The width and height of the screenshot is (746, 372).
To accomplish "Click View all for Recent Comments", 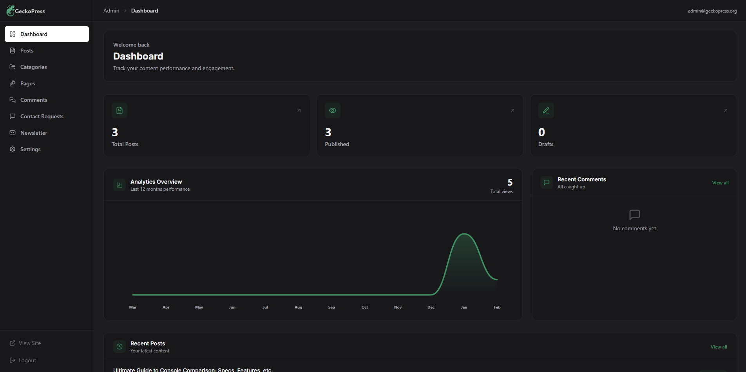I will point(720,182).
